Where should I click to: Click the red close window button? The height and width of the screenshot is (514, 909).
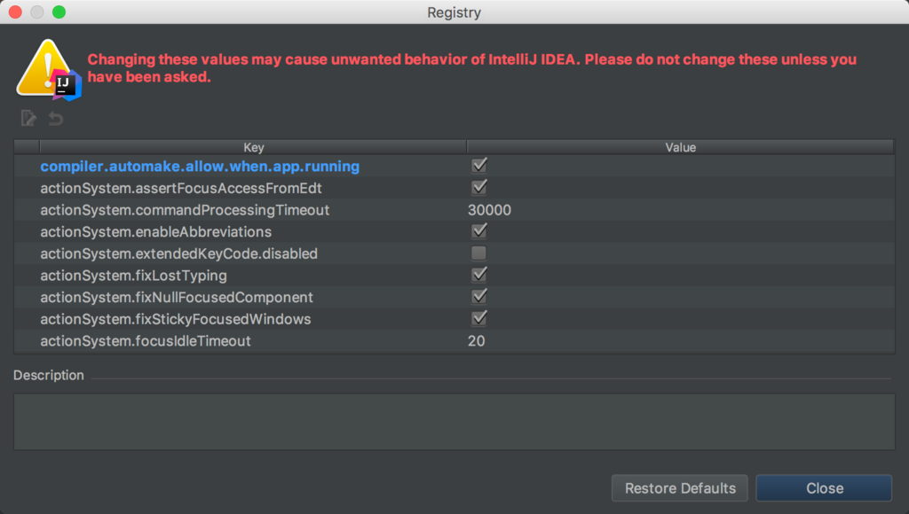point(15,12)
